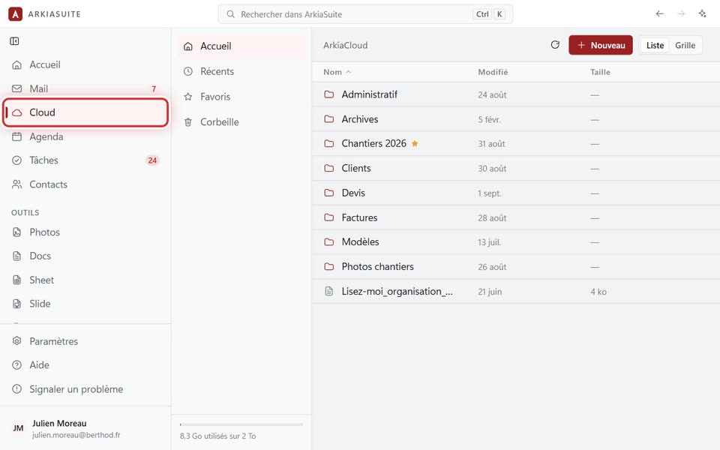Show Récents files
The width and height of the screenshot is (720, 450).
click(x=241, y=71)
